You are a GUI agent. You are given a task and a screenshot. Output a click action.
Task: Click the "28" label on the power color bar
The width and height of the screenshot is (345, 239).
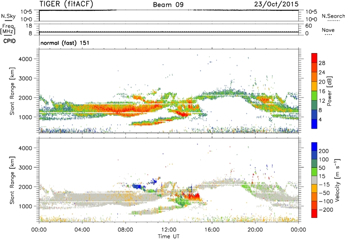pyautogui.click(x=322, y=63)
